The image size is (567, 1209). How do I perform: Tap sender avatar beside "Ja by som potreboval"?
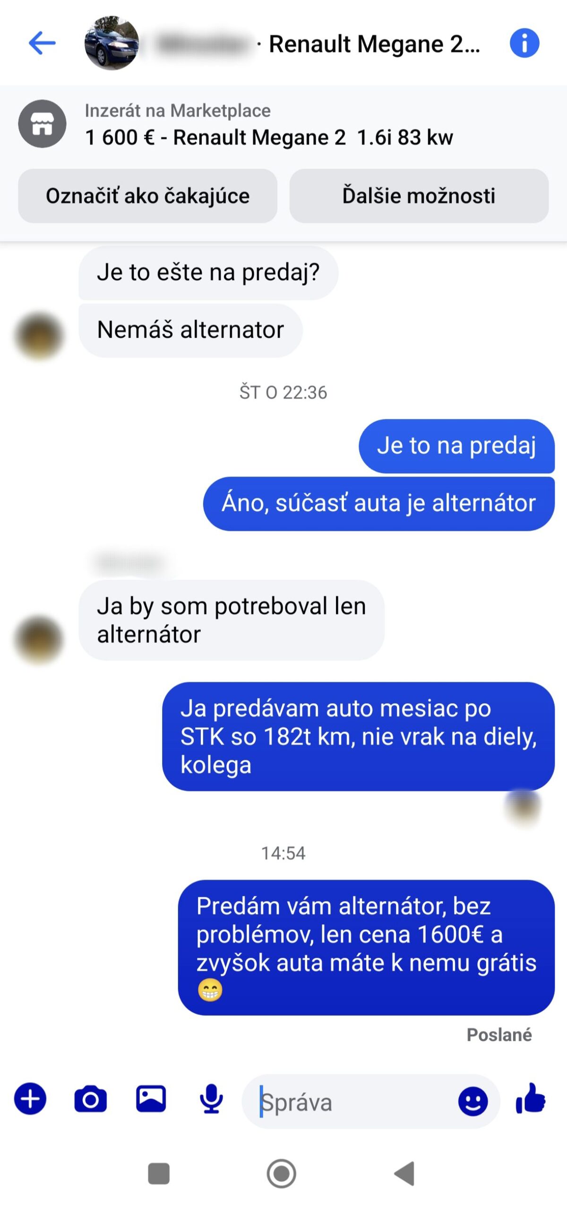[39, 639]
